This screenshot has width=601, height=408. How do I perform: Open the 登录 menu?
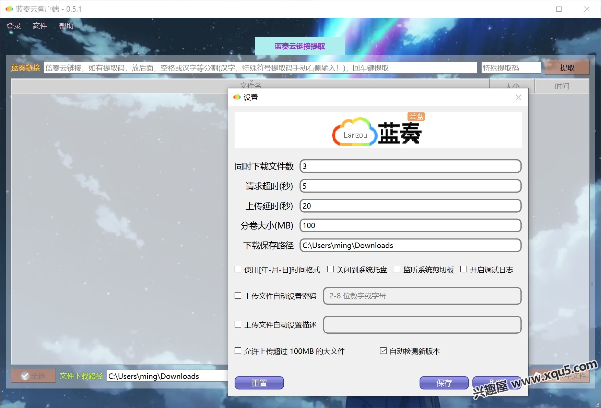click(x=14, y=26)
